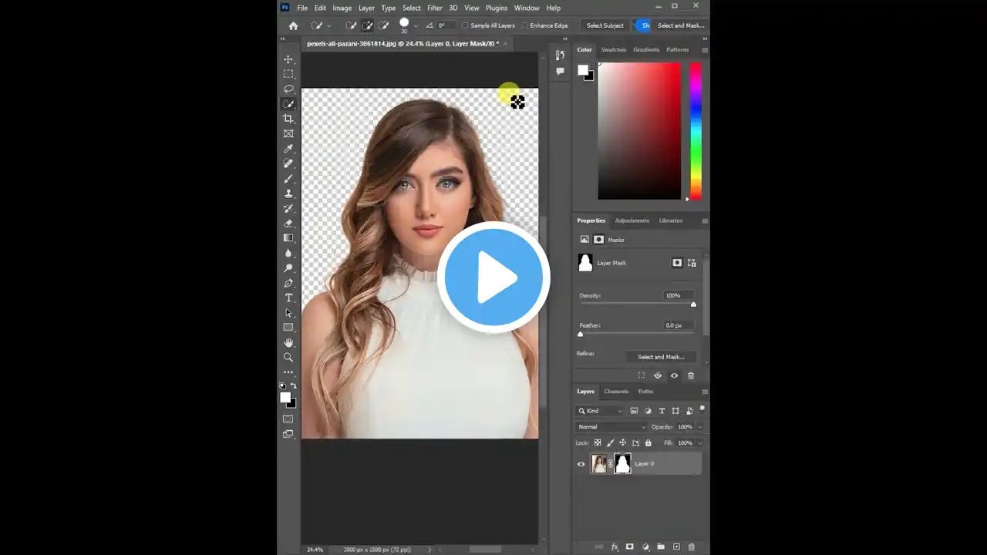Screen dimensions: 987x555
Task: Open the Normal blend mode dropdown
Action: [612, 427]
